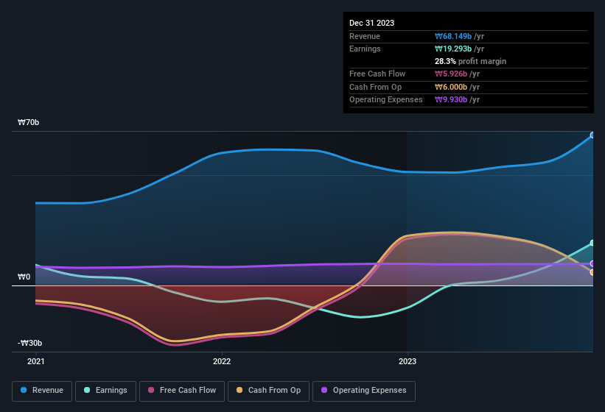Click the 2021 x-axis label
The width and height of the screenshot is (605, 412).
[36, 361]
